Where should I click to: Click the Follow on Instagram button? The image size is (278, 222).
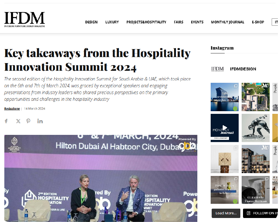[x=262, y=213]
